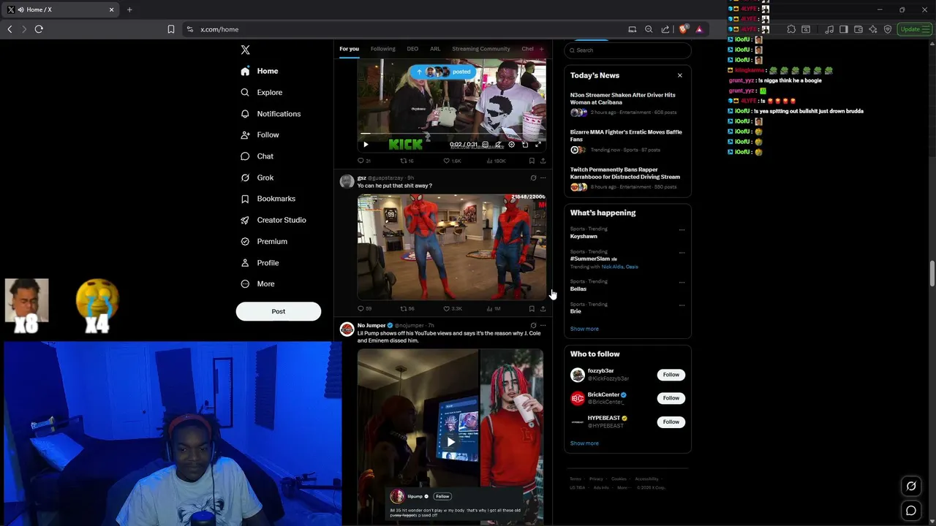Open the N3on Streamer Caribana news story
Screen dimensions: 936x526
tap(627, 104)
